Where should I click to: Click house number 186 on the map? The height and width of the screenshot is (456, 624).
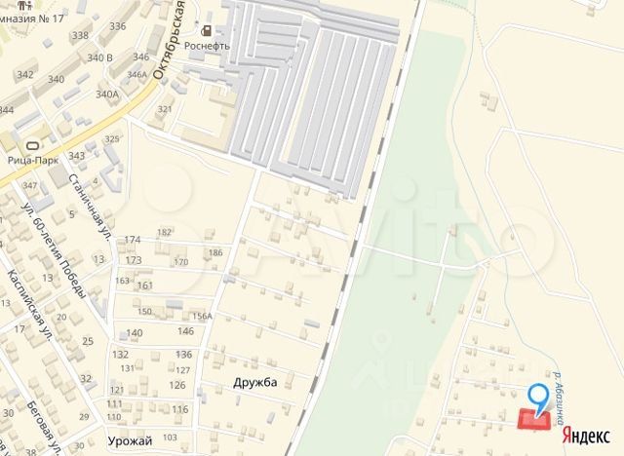pos(215,253)
